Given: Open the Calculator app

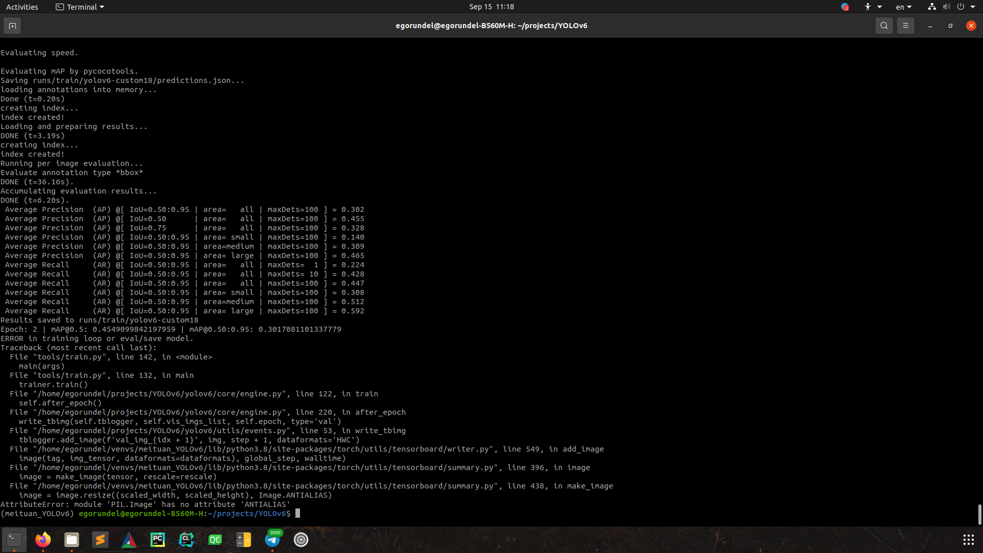Looking at the screenshot, I should pos(244,540).
